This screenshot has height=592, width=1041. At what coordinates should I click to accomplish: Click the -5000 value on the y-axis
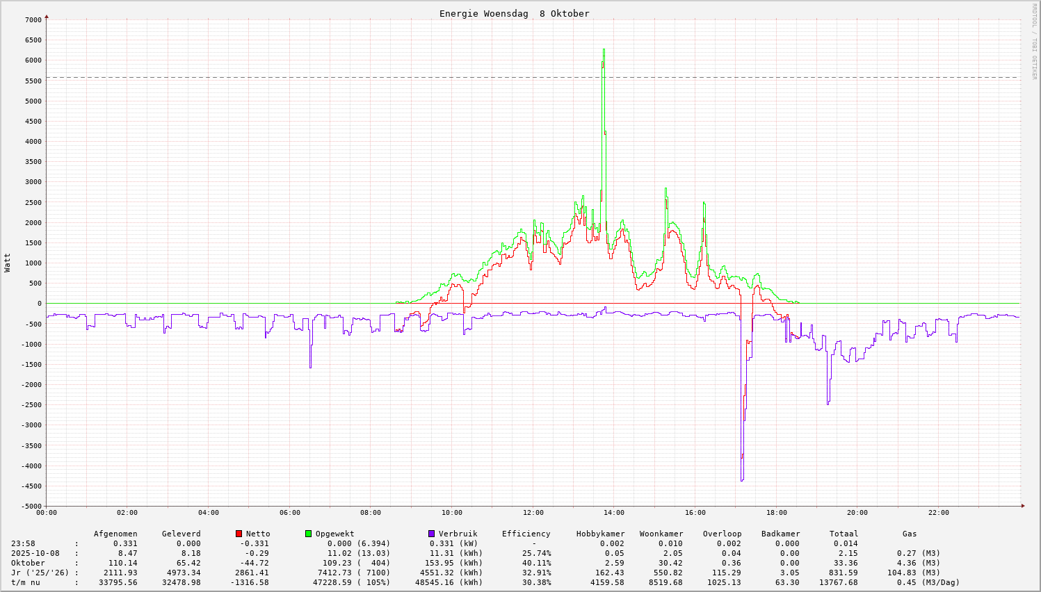point(31,507)
